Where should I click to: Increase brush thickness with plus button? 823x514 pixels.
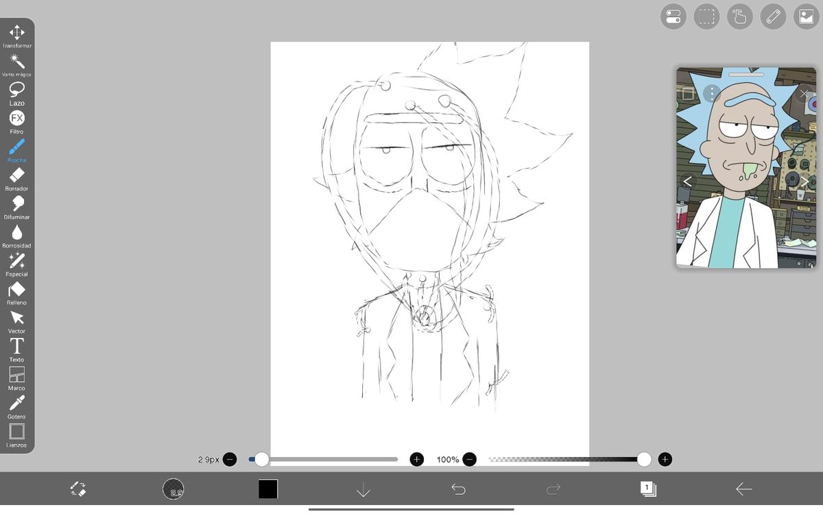[x=416, y=459]
